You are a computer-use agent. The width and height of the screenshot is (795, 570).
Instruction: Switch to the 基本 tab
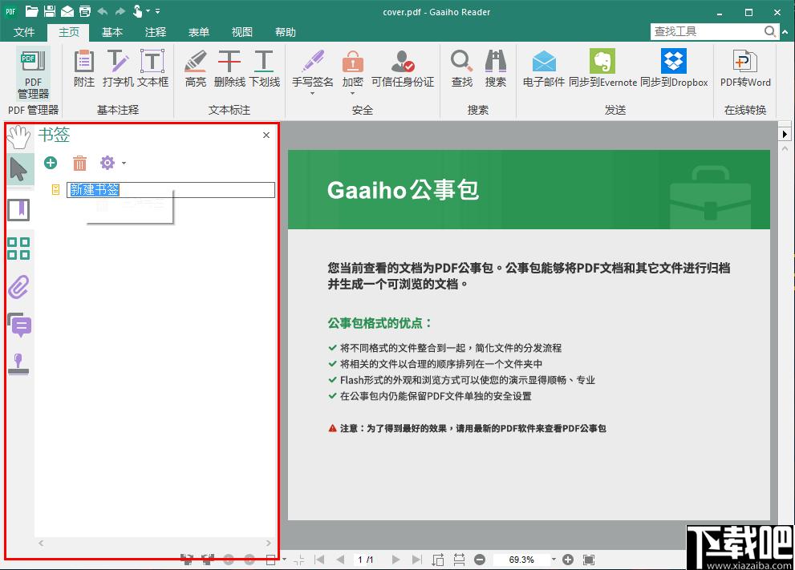pyautogui.click(x=112, y=32)
